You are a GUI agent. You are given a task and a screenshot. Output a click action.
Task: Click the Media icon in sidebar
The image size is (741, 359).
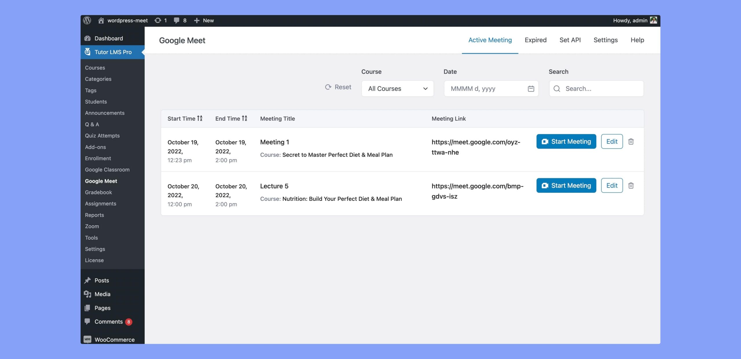click(87, 294)
